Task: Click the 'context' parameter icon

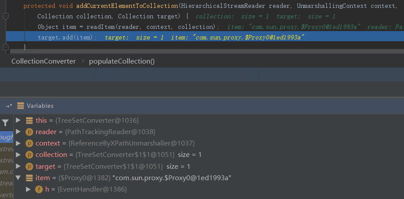Action: tap(29, 143)
